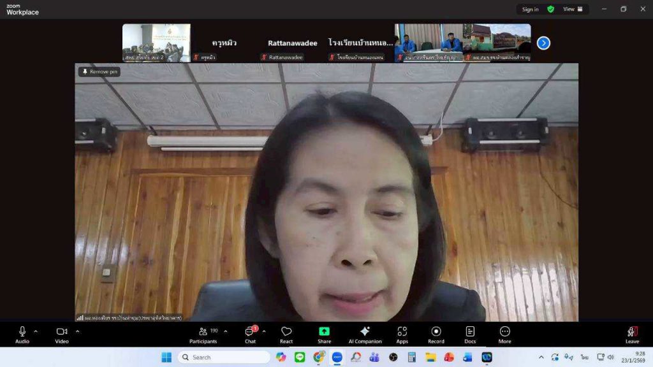Open the View layout menu
653x367 pixels.
pos(572,9)
